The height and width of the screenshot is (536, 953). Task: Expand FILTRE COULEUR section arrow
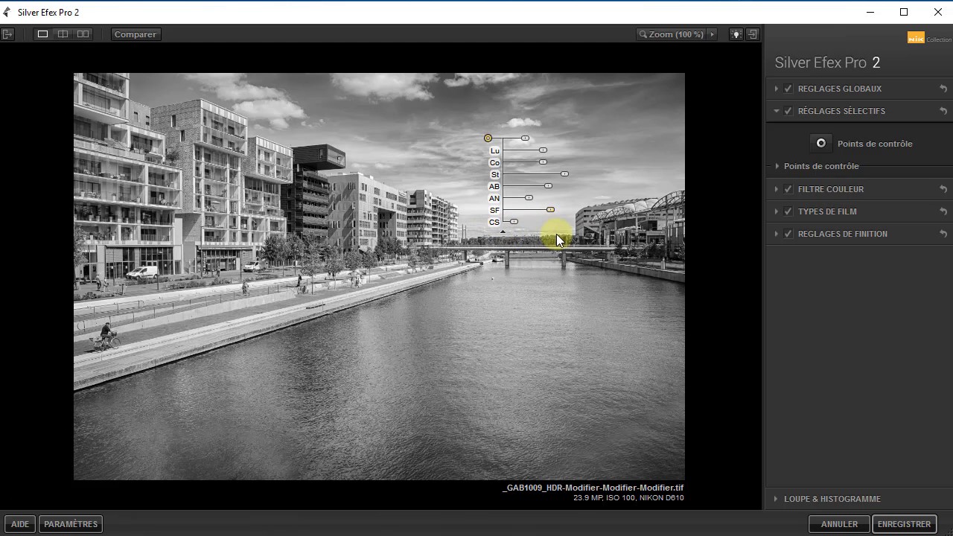777,189
